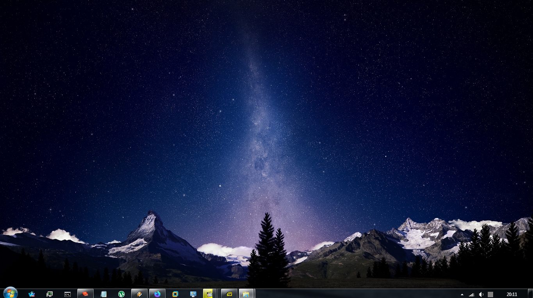The width and height of the screenshot is (533, 298).
Task: Open the yellow-square virtual machine icon
Action: pyautogui.click(x=175, y=294)
